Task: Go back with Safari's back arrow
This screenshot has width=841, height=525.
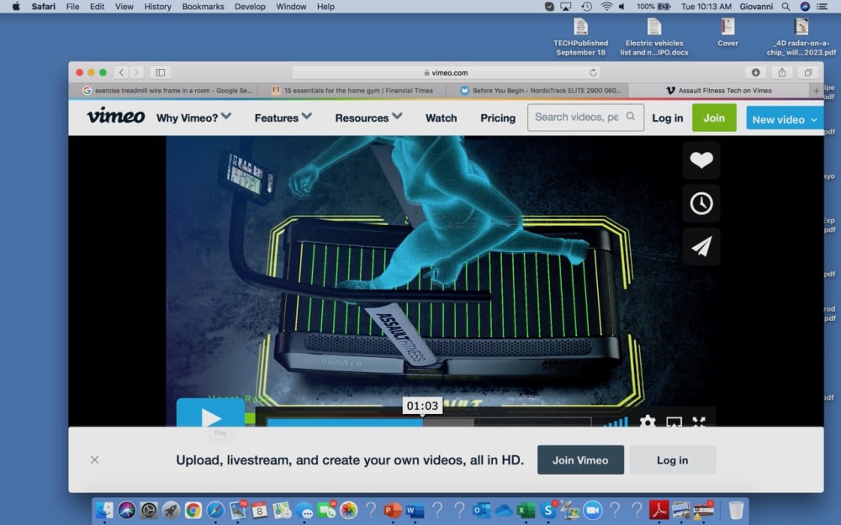Action: [x=121, y=72]
